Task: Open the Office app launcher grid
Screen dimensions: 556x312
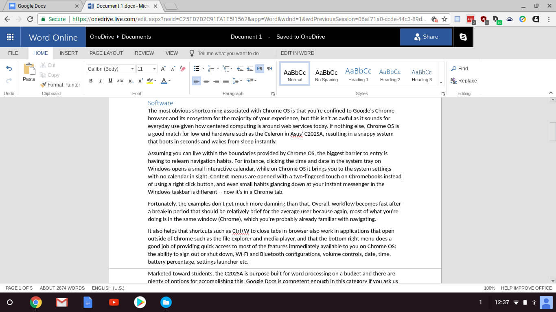Action: [x=10, y=37]
